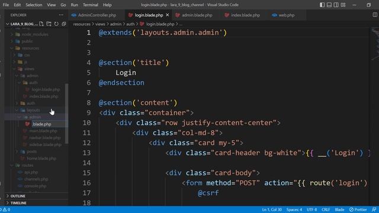The height and width of the screenshot is (213, 379).
Task: Create a new folder in Explorer
Action: tap(49, 24)
